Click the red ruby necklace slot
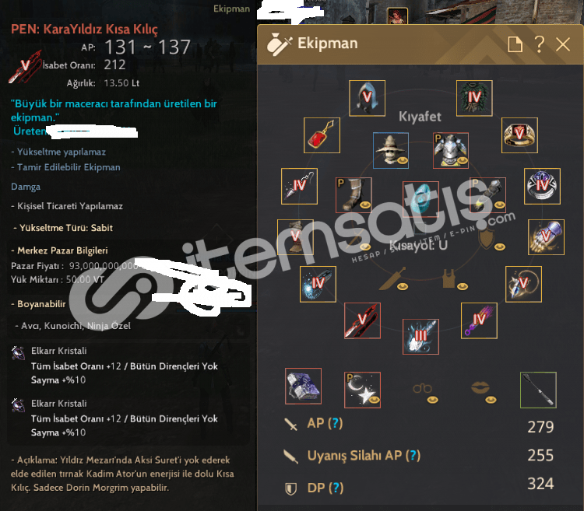Image resolution: width=584 pixels, height=511 pixels. 322,135
